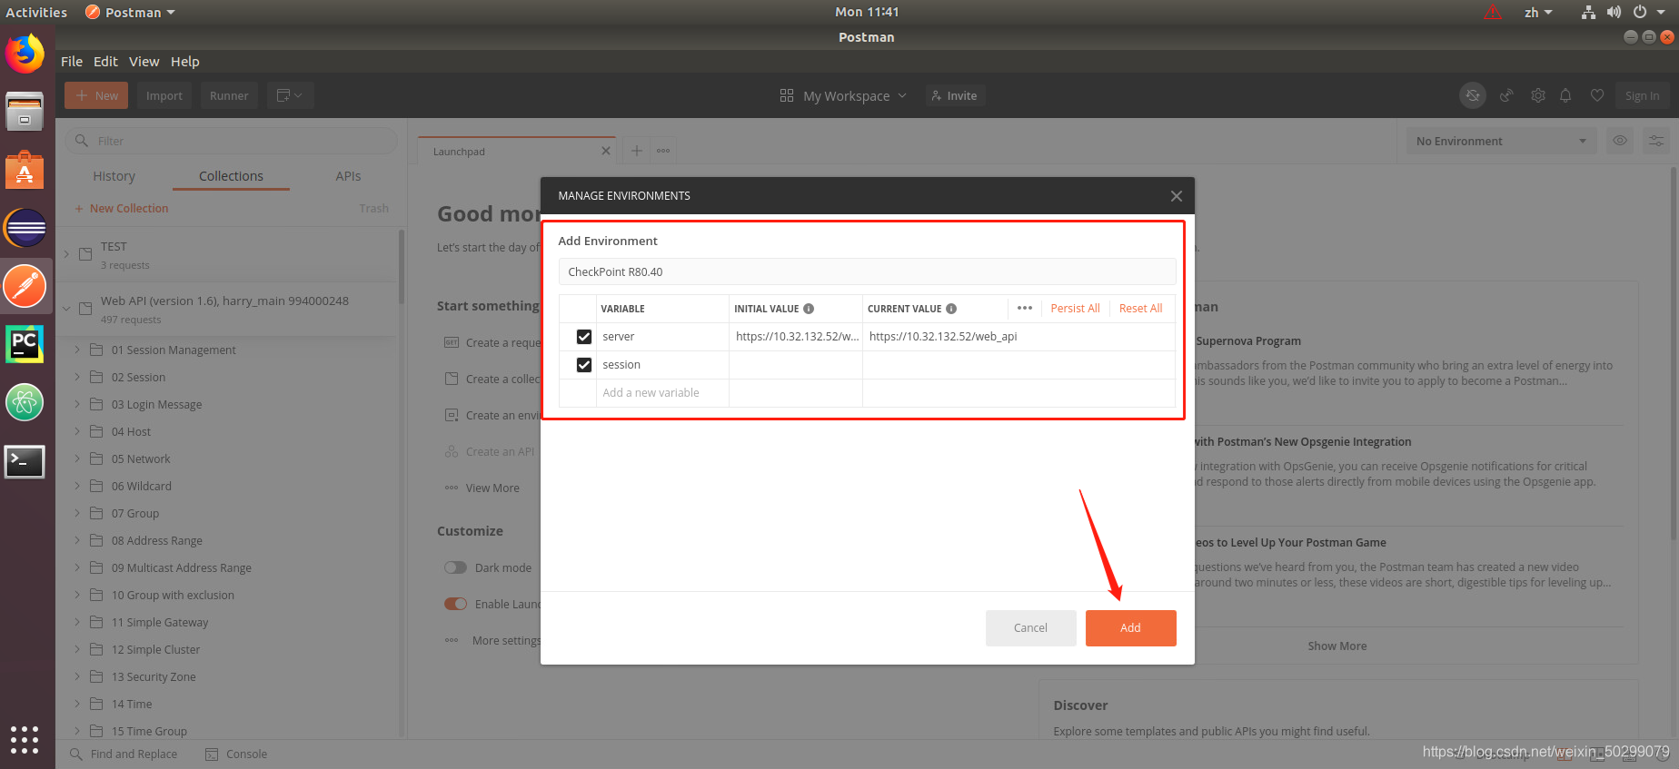Open environment quick look eye icon
1679x769 pixels.
pyautogui.click(x=1620, y=141)
